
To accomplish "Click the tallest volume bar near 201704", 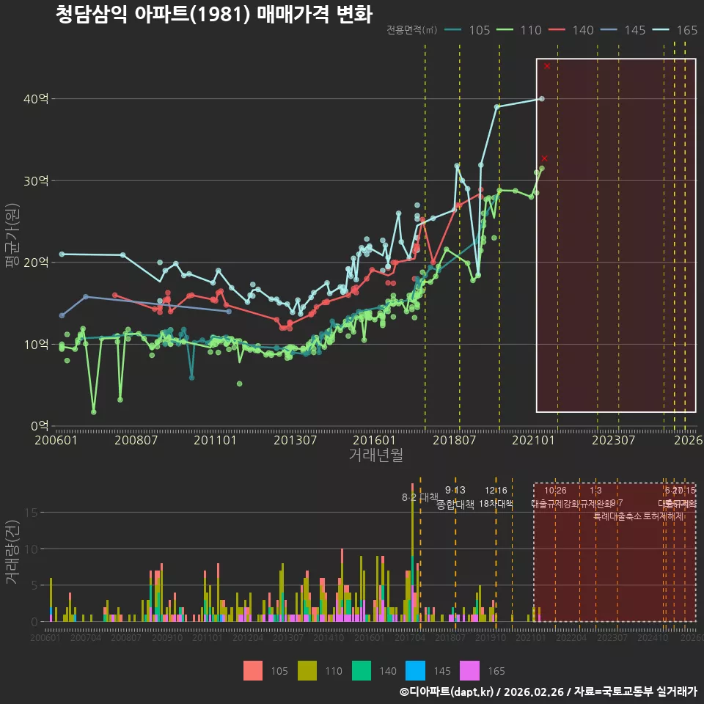I will tap(412, 552).
